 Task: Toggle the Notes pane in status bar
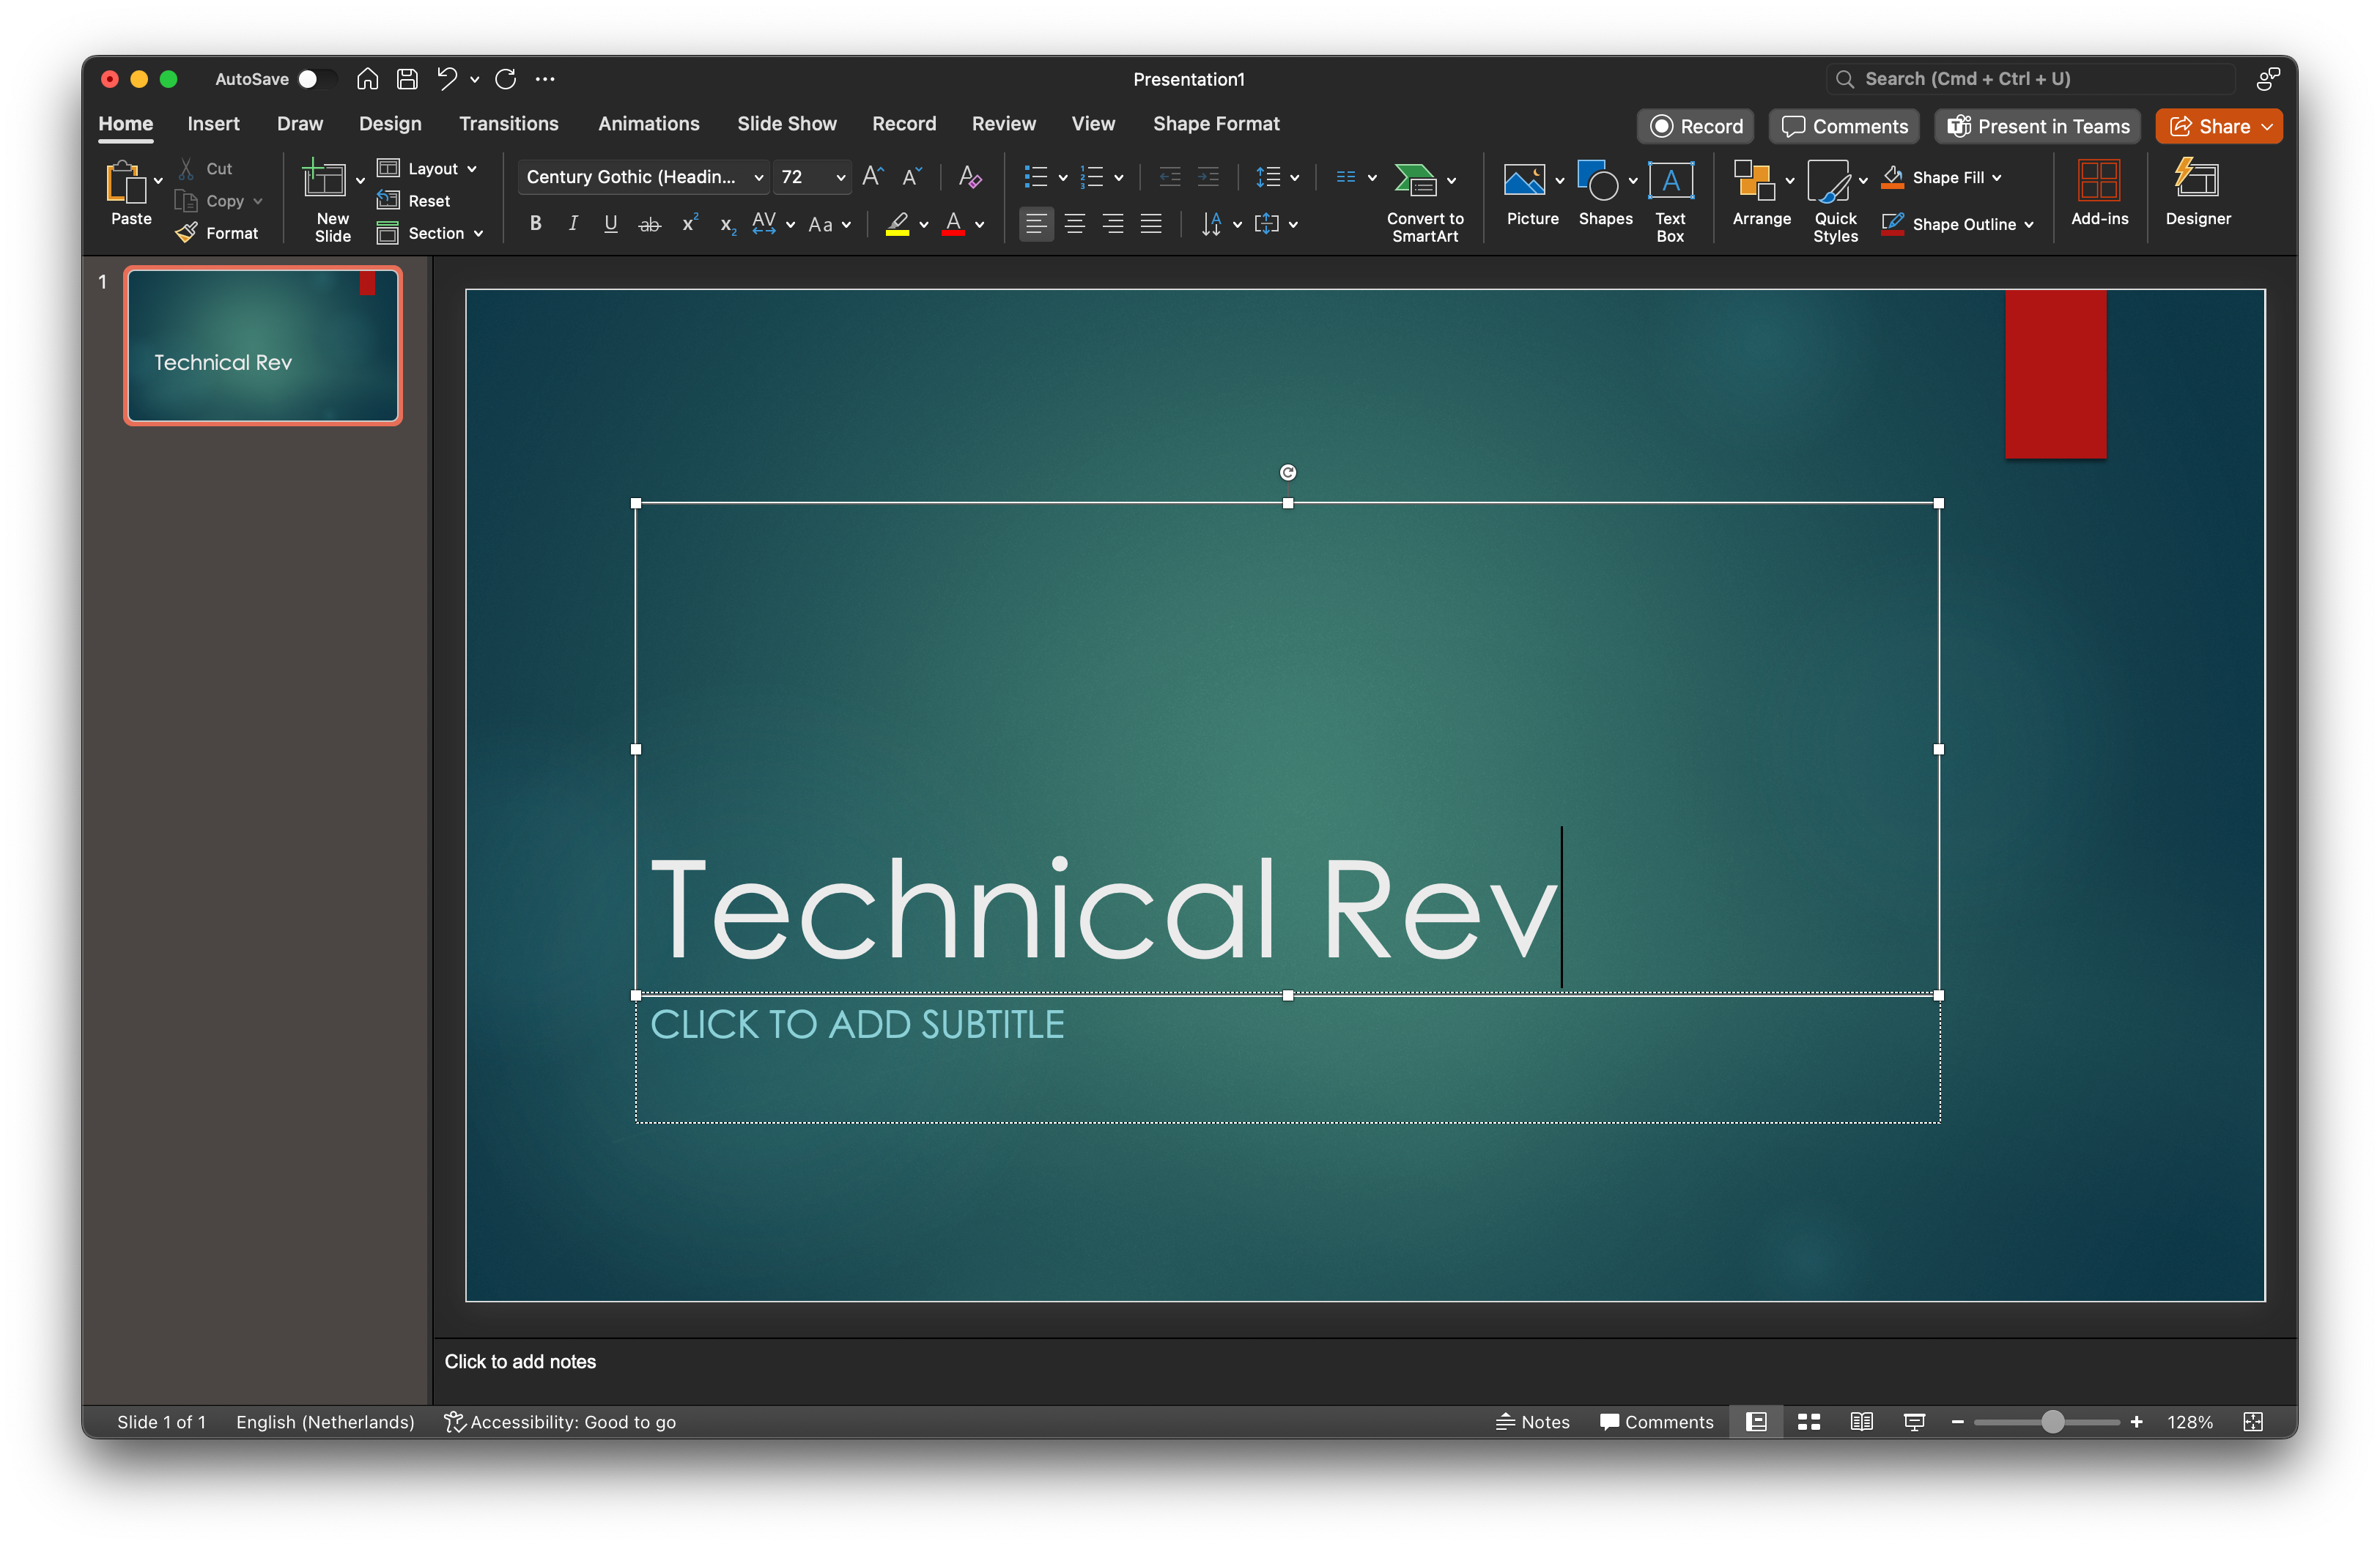pyautogui.click(x=1532, y=1422)
